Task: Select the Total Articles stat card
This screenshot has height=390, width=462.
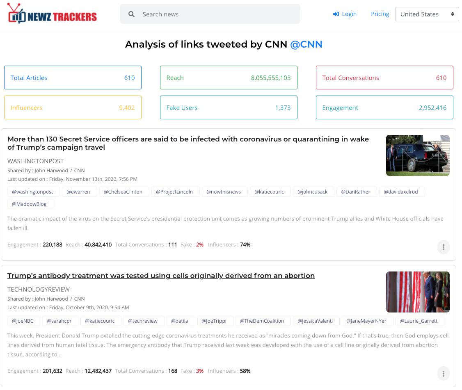Action: [x=73, y=78]
